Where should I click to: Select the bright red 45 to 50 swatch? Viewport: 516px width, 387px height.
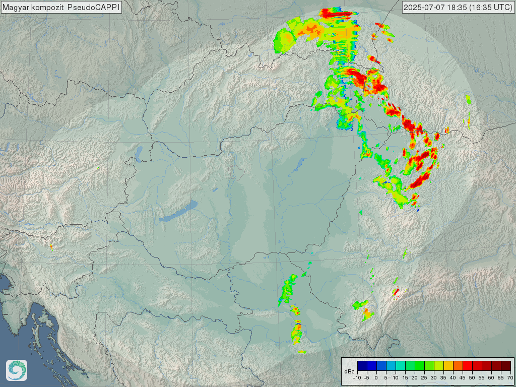point(467,366)
